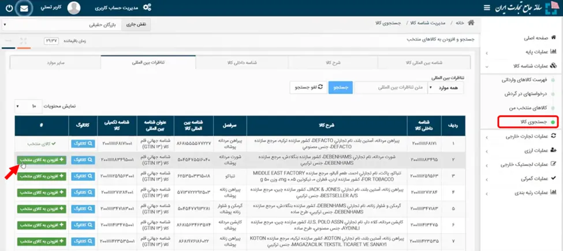This screenshot has width=563, height=251.
Task: Open the mail envelope messages icon
Action: (24, 9)
